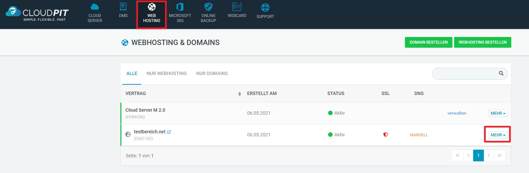Select the Web Hosting globe icon
The height and width of the screenshot is (173, 529).
[x=151, y=7]
